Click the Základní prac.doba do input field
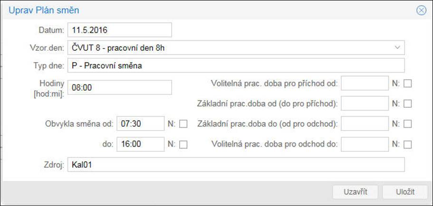The image size is (433, 206). click(x=365, y=124)
